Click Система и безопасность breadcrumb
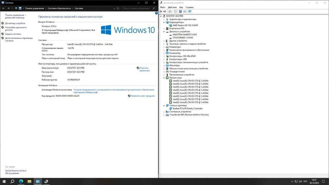This screenshot has width=329, height=185. 59,9
